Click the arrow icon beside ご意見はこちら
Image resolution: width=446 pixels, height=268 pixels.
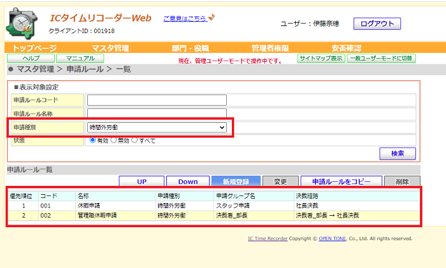[212, 18]
